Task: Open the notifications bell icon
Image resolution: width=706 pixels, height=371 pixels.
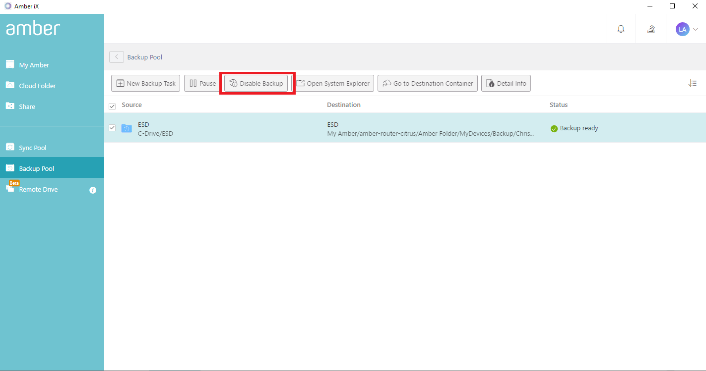Action: (x=621, y=29)
